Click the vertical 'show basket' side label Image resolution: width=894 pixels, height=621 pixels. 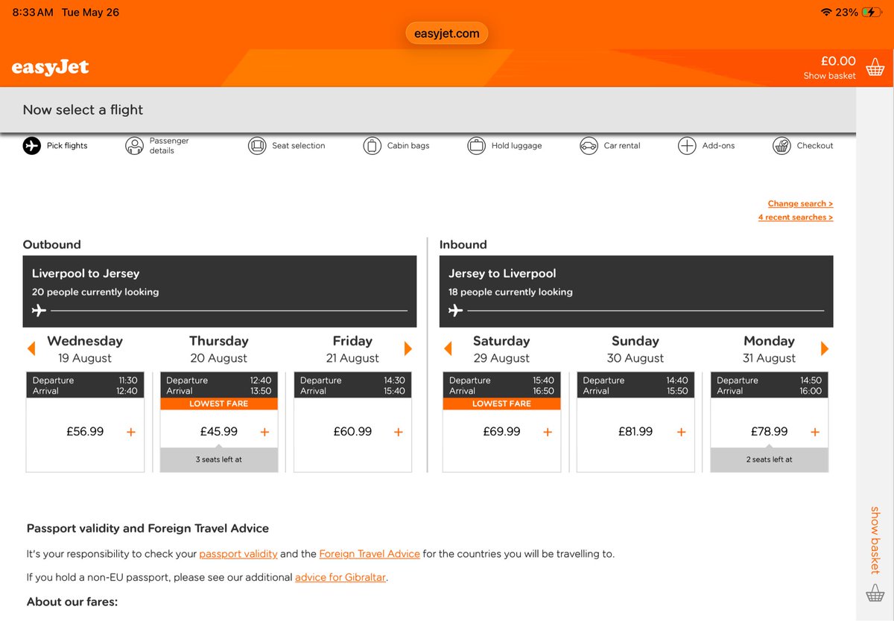[875, 540]
